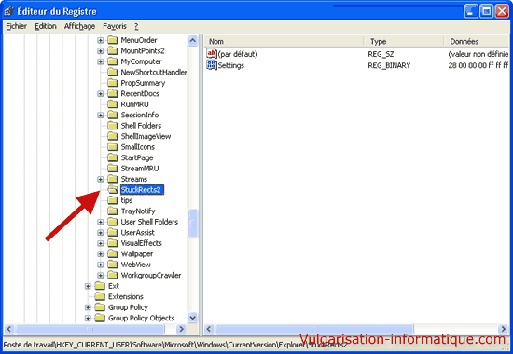Sort by the Type column header
Screen dimensions: 513x354
pos(404,42)
